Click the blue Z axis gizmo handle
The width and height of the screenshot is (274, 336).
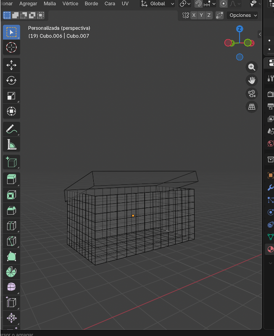click(240, 29)
